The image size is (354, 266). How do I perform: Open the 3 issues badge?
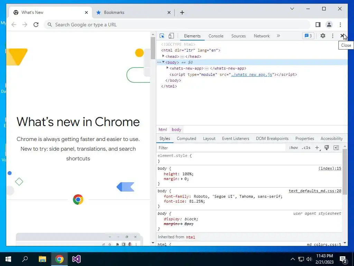[x=308, y=36]
